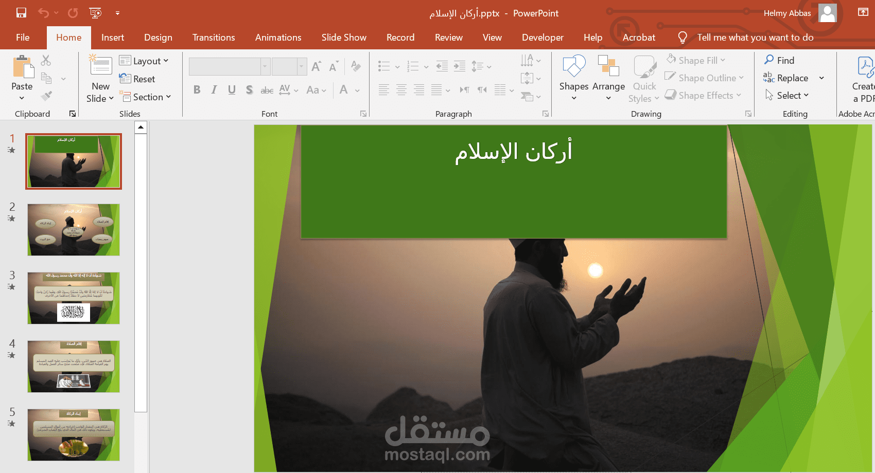
Task: Increase list indent level
Action: pos(460,66)
